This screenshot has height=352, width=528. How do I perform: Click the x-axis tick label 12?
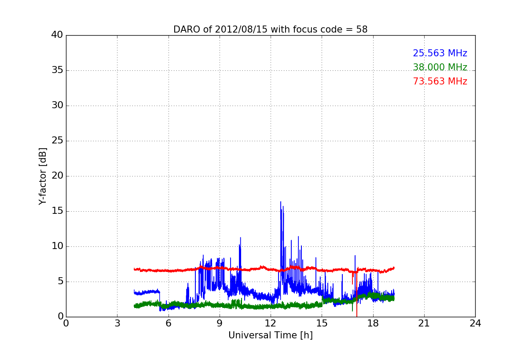tap(271, 323)
